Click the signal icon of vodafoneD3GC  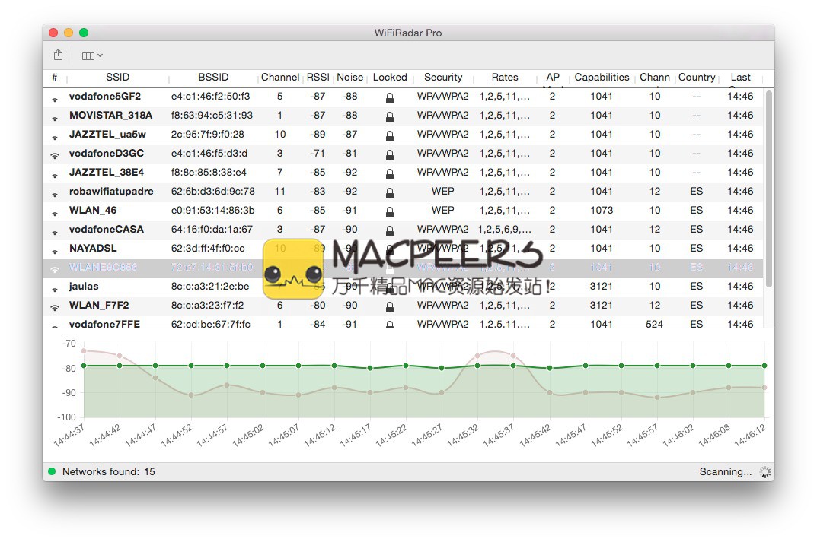55,154
